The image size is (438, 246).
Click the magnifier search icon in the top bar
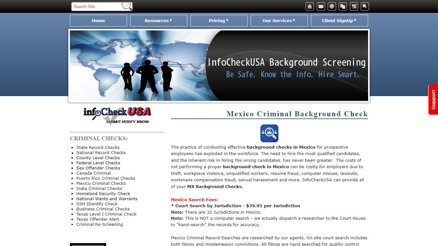(x=365, y=6)
